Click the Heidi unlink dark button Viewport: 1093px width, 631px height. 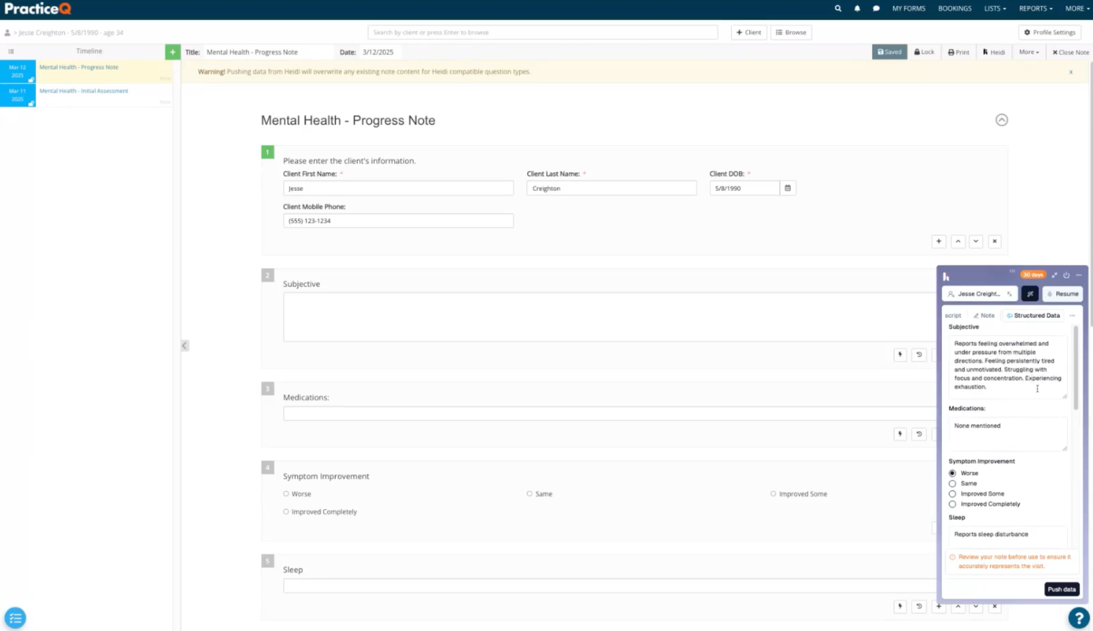click(1030, 294)
